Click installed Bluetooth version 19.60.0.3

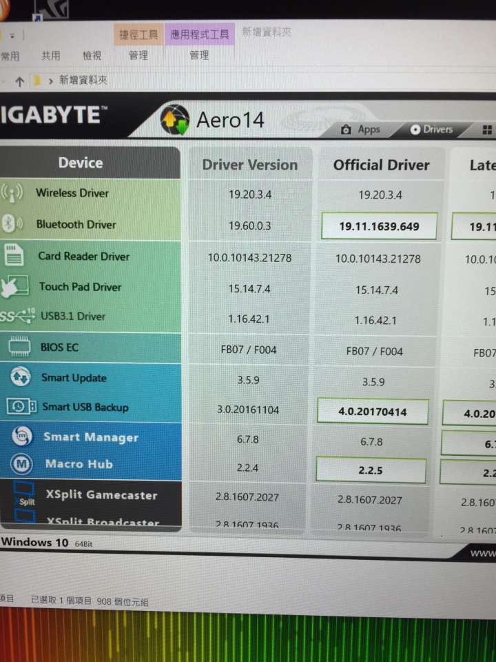tap(249, 226)
